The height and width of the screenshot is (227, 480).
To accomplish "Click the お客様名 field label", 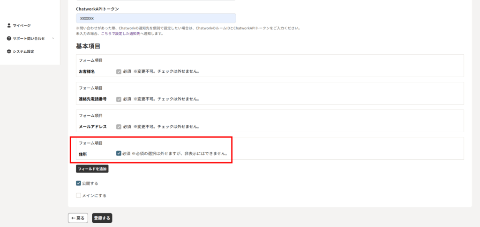I will pyautogui.click(x=87, y=72).
